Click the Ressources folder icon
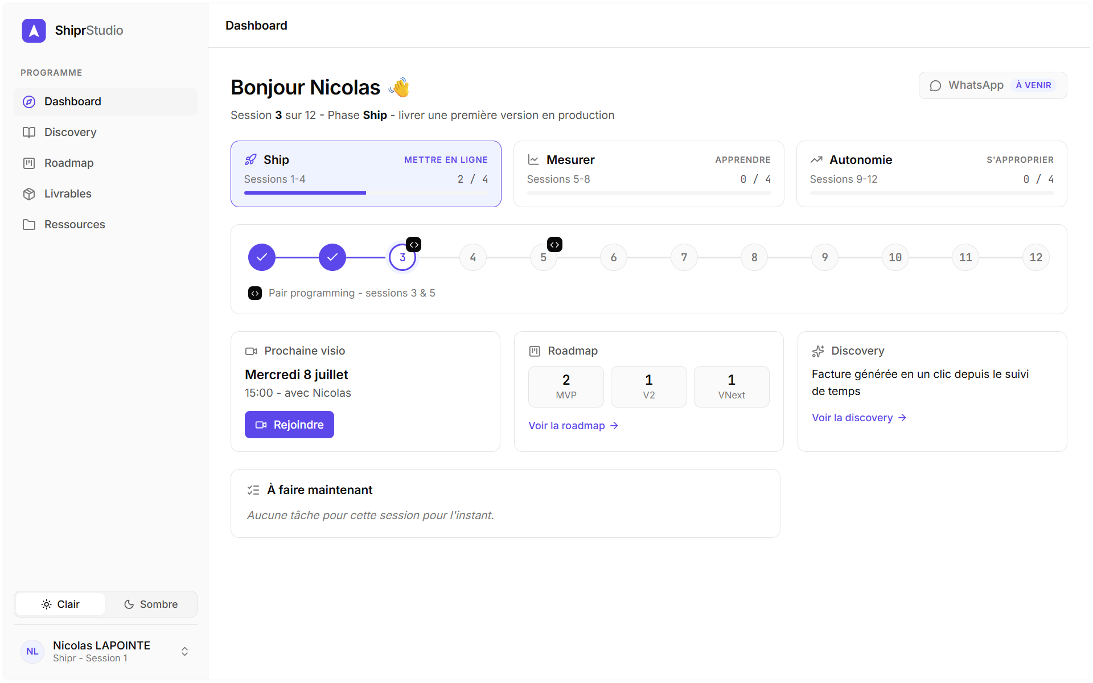Viewport: 1093px width, 683px height. [29, 225]
